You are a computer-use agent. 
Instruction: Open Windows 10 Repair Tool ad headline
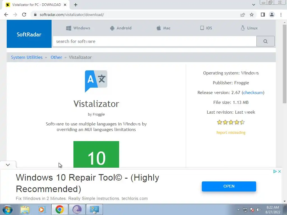pyautogui.click(x=87, y=183)
